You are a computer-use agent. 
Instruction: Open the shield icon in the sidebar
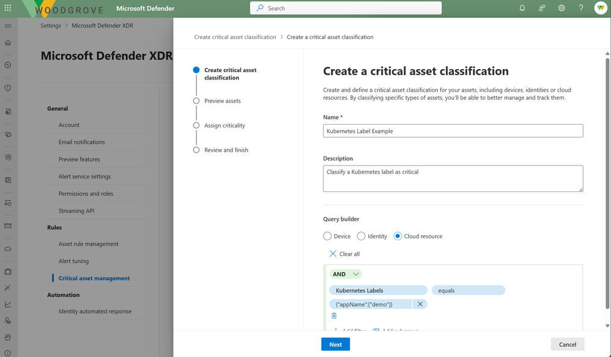click(x=8, y=89)
